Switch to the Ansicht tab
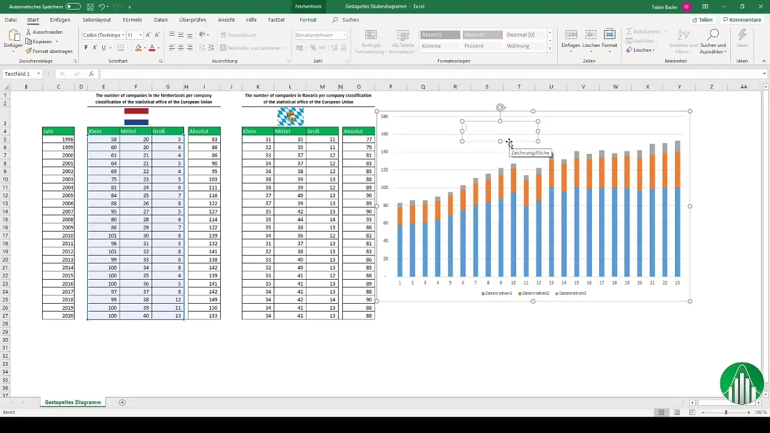Viewport: 770px width, 433px height. [x=226, y=20]
